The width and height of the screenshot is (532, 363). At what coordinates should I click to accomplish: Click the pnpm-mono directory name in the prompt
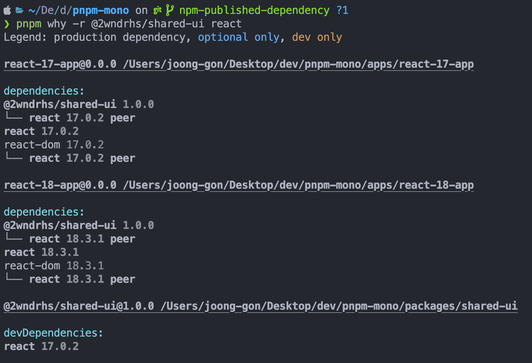pyautogui.click(x=100, y=10)
